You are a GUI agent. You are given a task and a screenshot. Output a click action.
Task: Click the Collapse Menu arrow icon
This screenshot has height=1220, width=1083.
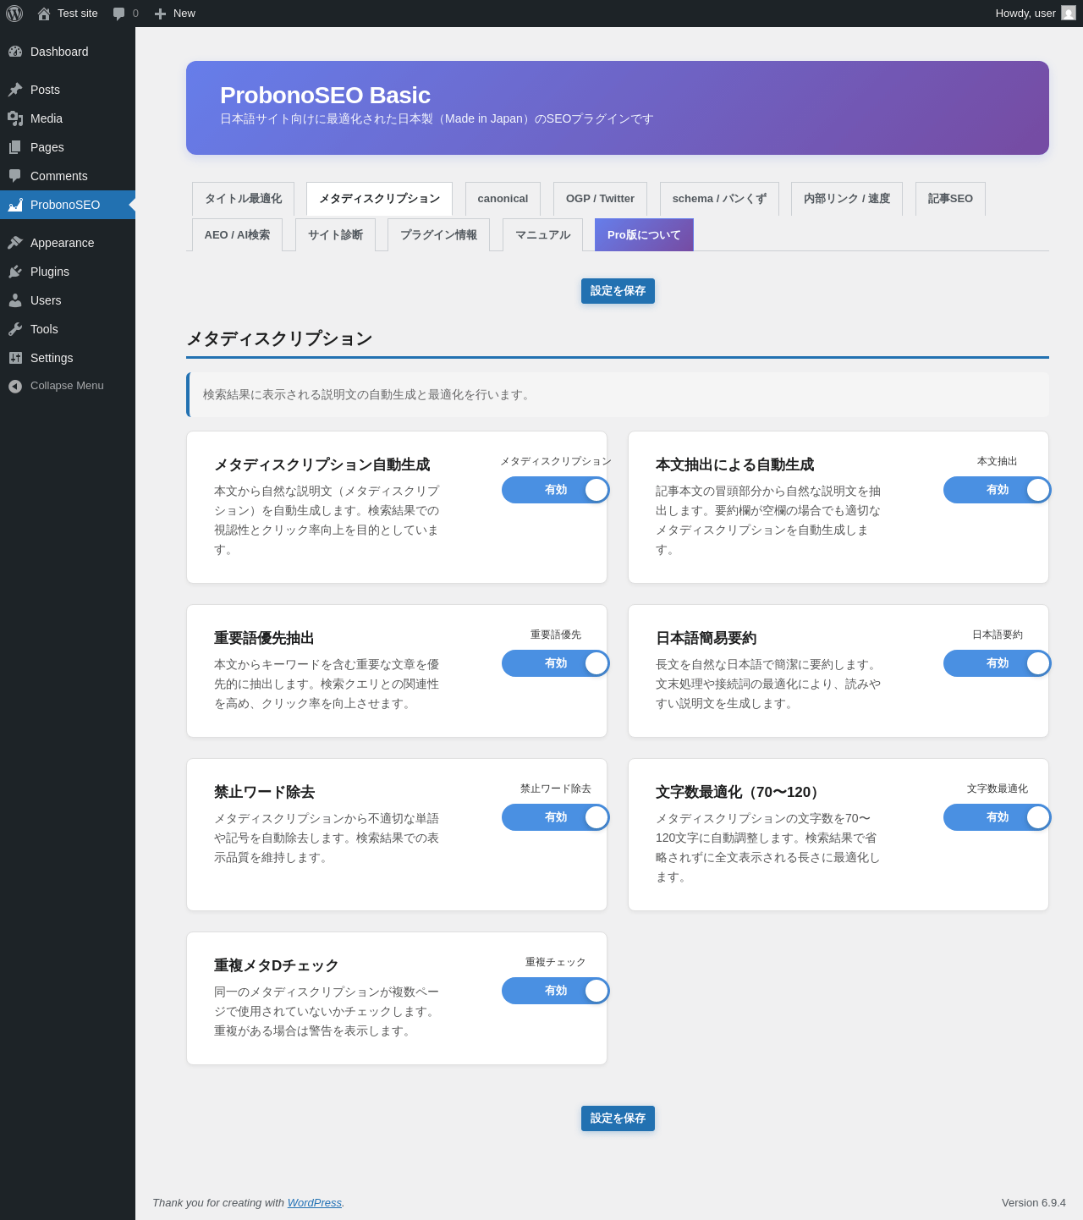pos(15,386)
